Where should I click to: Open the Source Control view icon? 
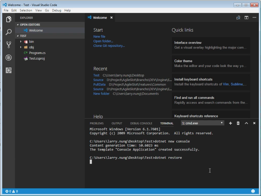9,45
